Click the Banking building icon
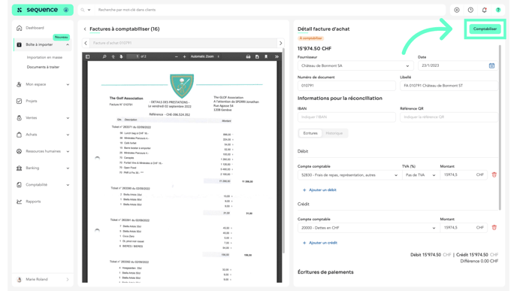The height and width of the screenshot is (291, 517). tap(19, 168)
